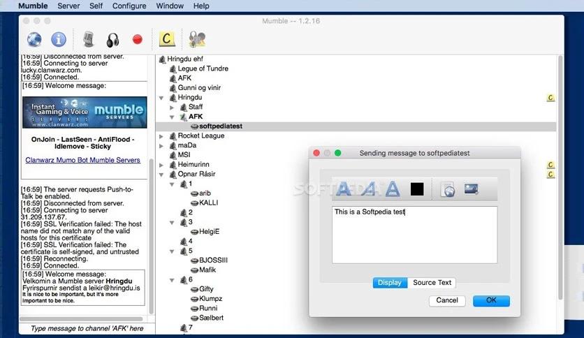Click the channel tree vertical scrollbar

pos(560,177)
